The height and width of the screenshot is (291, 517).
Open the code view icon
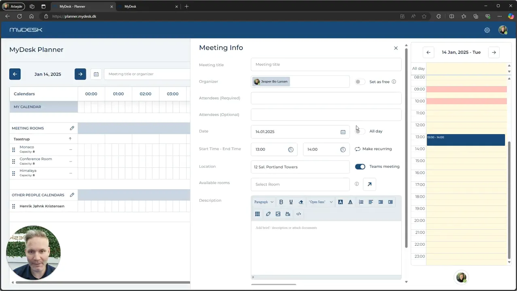tap(299, 214)
